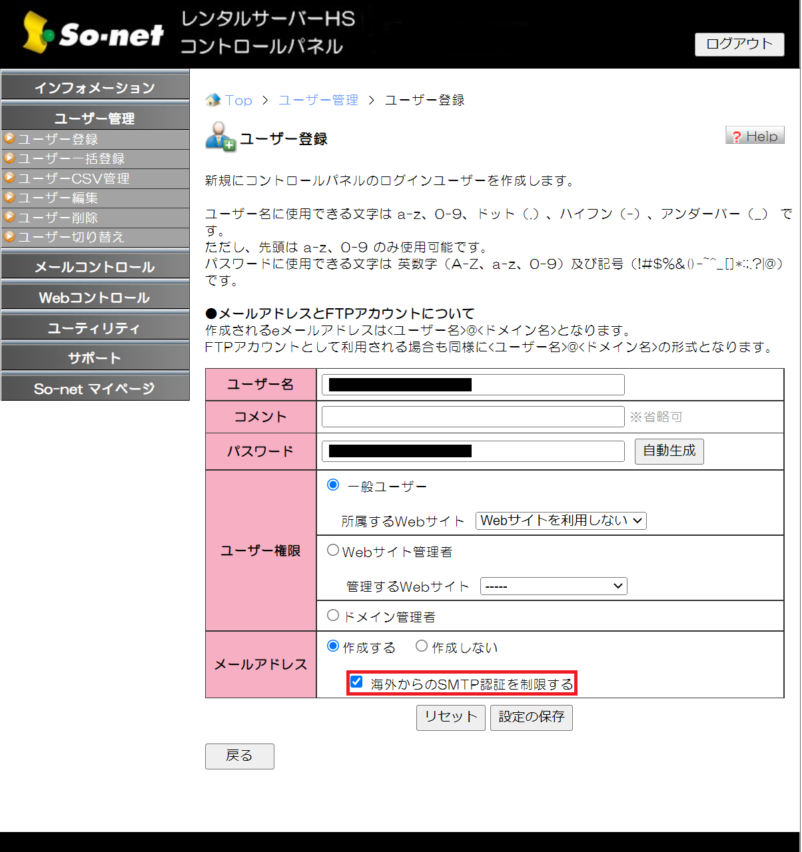Click the home icon beside Top breadcrumb
This screenshot has width=802, height=852.
(x=213, y=100)
